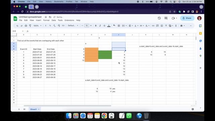The width and height of the screenshot is (215, 121).
Task: Open the File menu
Action: click(20, 20)
